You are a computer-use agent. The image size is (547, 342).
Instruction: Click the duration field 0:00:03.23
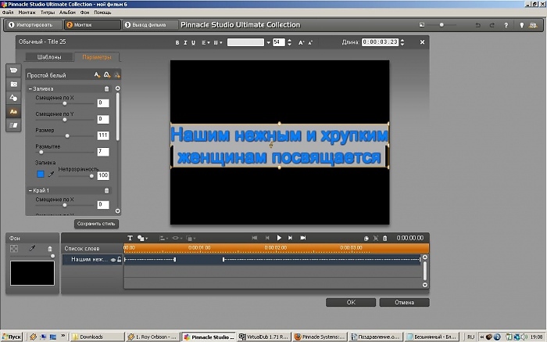click(x=380, y=42)
